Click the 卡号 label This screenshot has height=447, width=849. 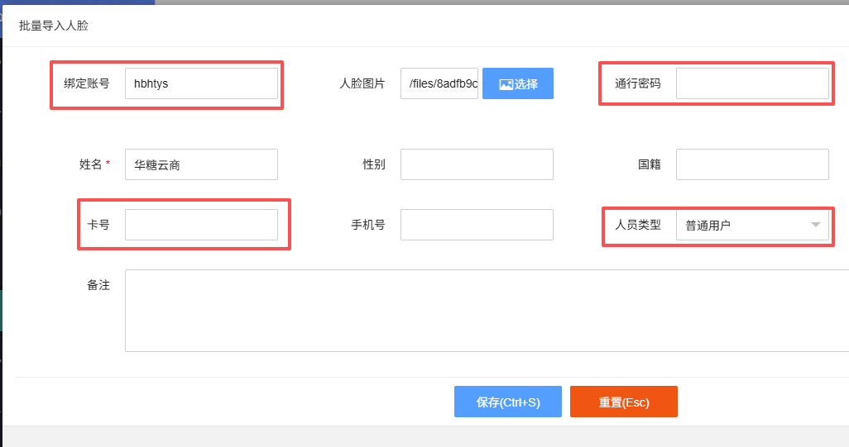[x=98, y=224]
